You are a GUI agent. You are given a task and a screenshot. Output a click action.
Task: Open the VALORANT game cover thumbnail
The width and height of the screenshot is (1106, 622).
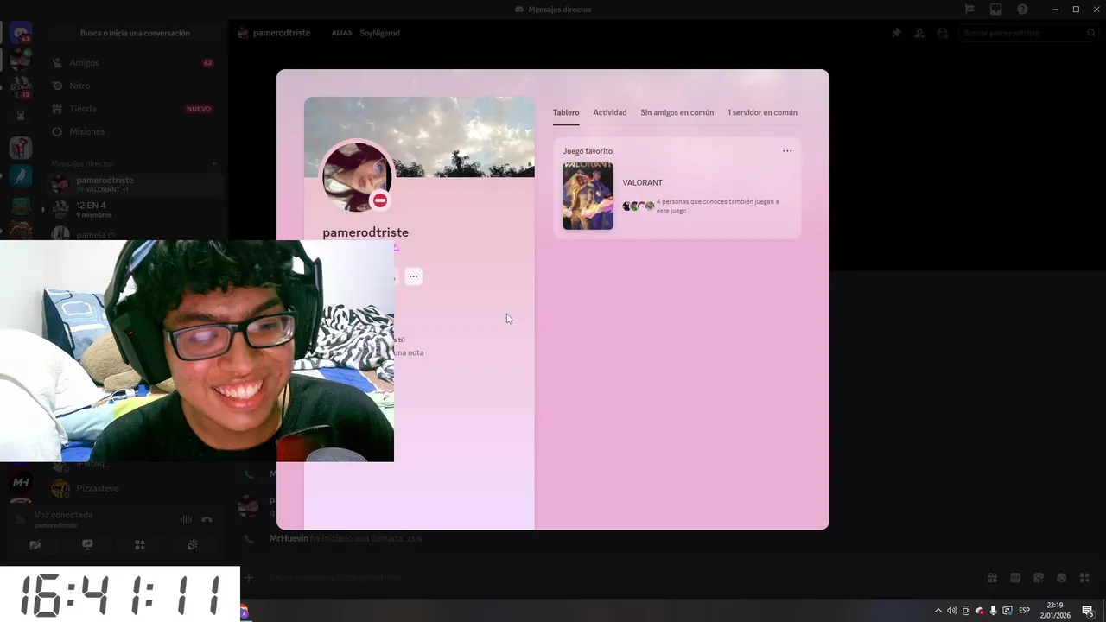pos(588,196)
